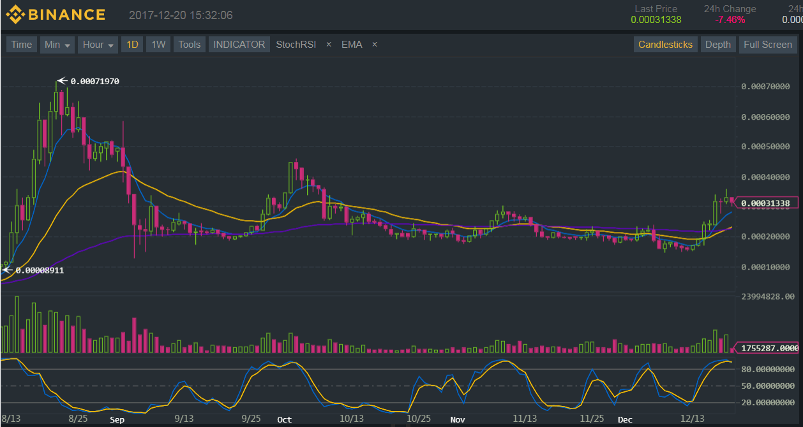Select the EMA indicator label
803x427 pixels.
coord(352,45)
